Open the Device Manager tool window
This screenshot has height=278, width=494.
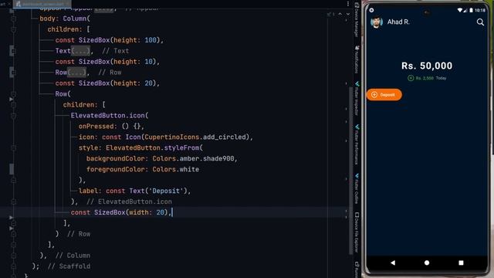click(x=357, y=19)
